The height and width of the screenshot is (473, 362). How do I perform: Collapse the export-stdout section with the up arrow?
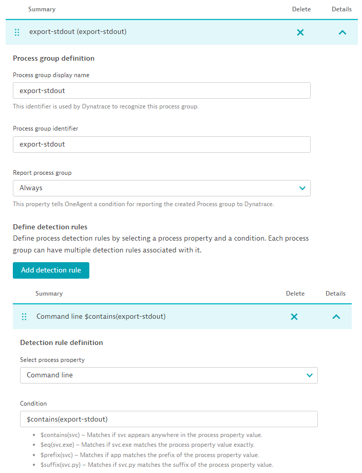point(342,32)
